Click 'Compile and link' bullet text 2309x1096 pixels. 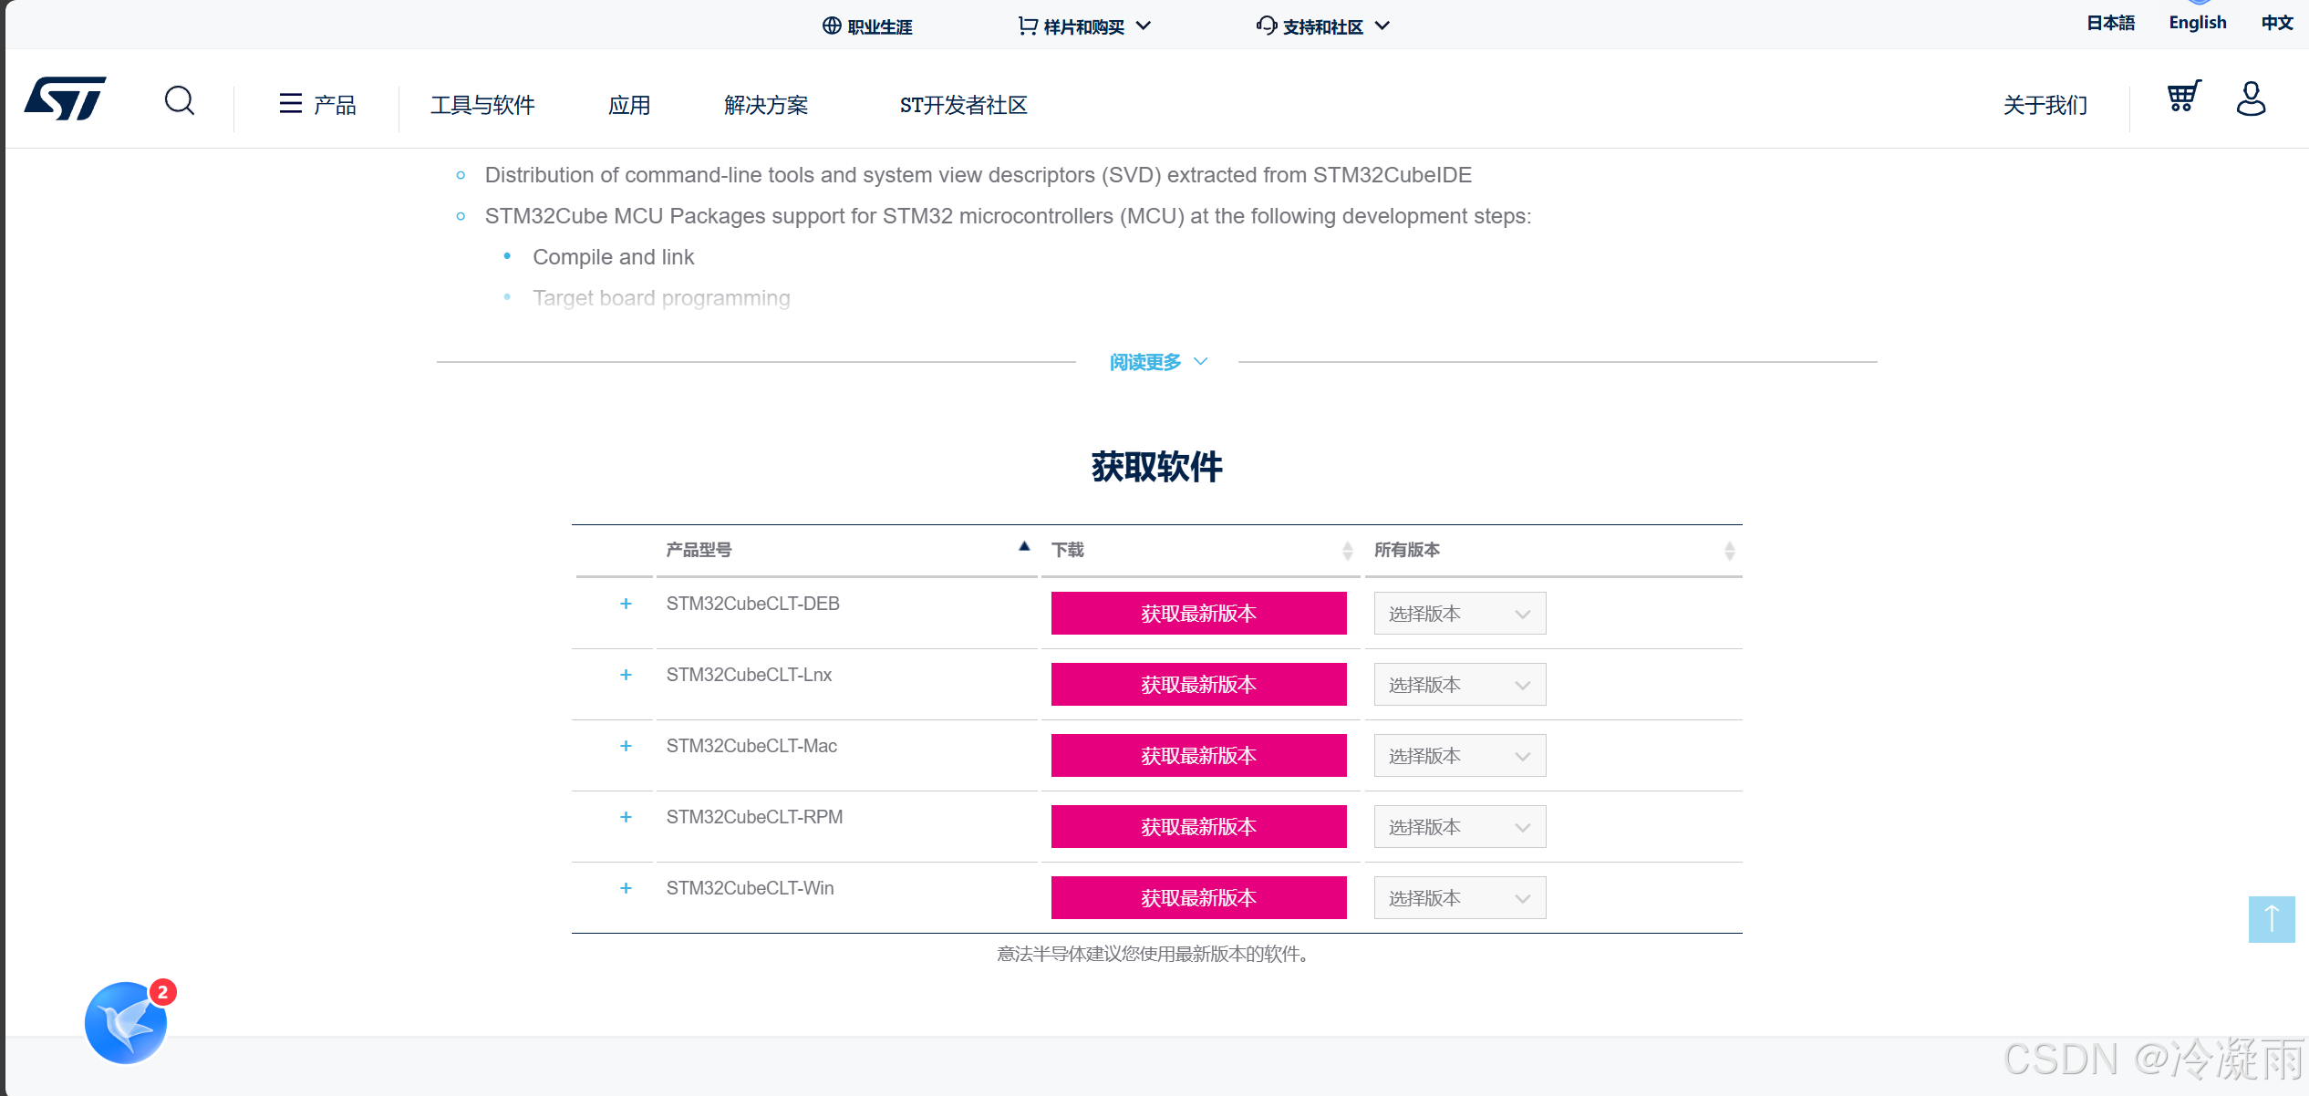click(x=613, y=257)
